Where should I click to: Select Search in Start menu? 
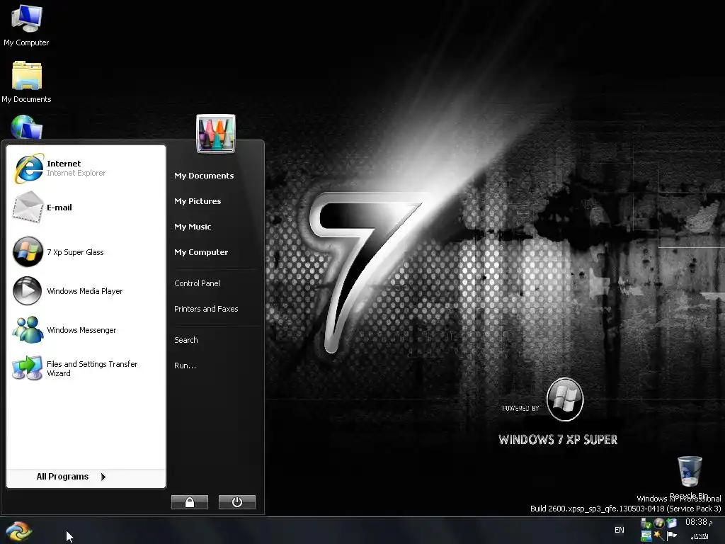click(186, 340)
